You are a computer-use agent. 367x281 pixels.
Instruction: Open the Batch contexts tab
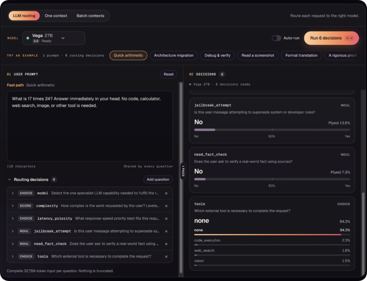click(90, 16)
